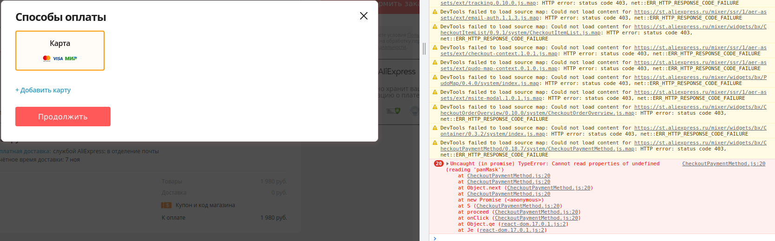Open the proceed stack frame link
Viewport: 775px width, 241px height.
537,212
